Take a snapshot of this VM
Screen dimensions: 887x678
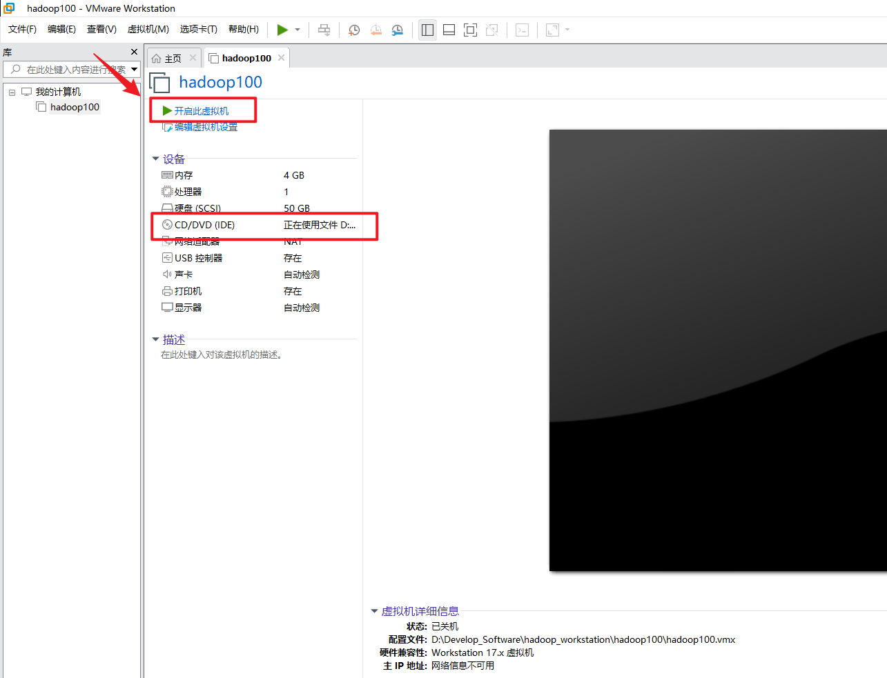point(354,30)
